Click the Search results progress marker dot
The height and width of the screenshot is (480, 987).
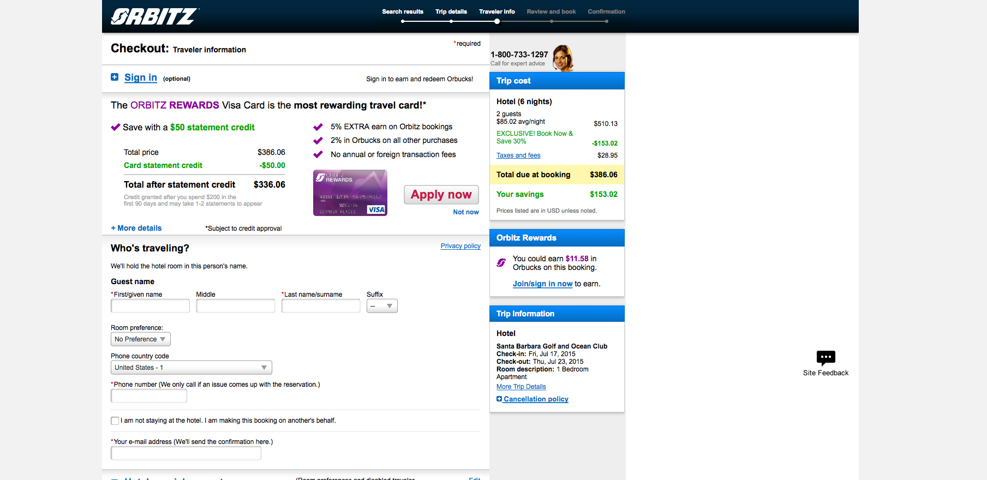(x=403, y=21)
